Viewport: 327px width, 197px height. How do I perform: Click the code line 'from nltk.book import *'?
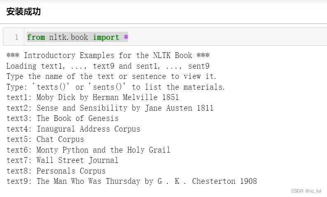pyautogui.click(x=77, y=37)
